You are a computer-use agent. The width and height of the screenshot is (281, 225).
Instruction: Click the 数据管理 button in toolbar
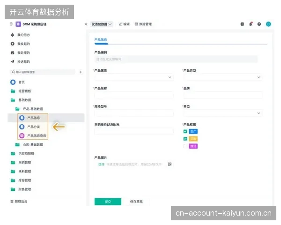coord(143,24)
